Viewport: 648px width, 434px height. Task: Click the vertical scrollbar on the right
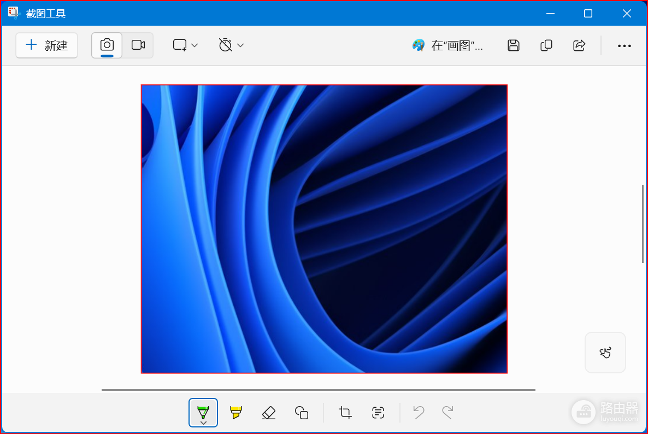coord(643,224)
